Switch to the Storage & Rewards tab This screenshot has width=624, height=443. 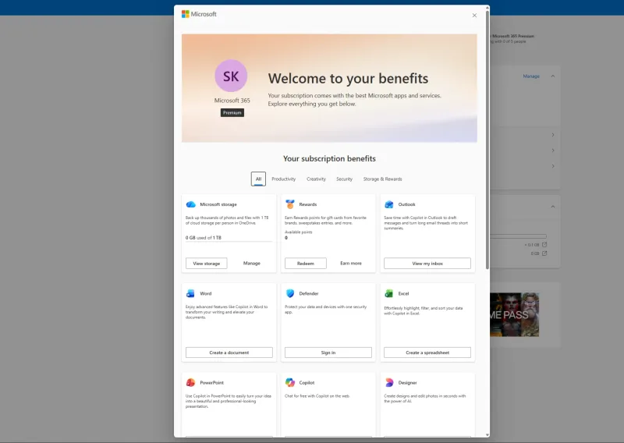pyautogui.click(x=382, y=179)
